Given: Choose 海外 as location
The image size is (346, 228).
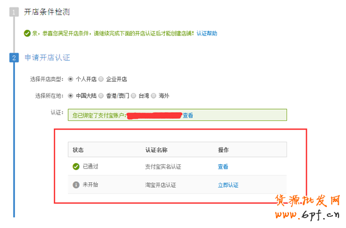Looking at the screenshot, I should [154, 95].
